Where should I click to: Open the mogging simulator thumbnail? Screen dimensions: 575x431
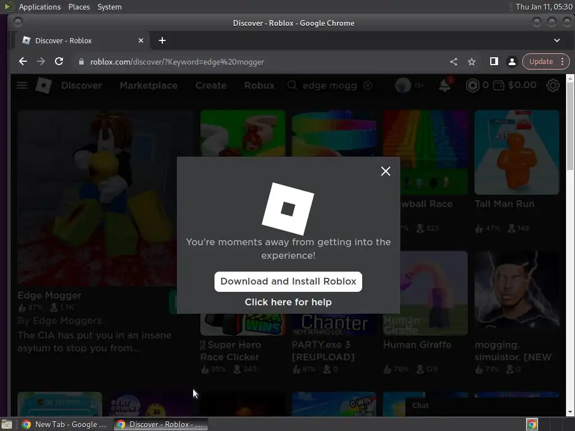point(517,293)
